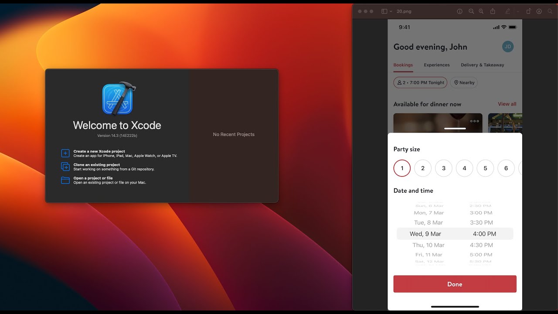Select party size 1
Viewport: 558px width, 314px height.
point(402,168)
